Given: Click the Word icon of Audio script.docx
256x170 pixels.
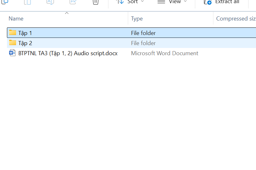Looking at the screenshot, I should point(13,53).
